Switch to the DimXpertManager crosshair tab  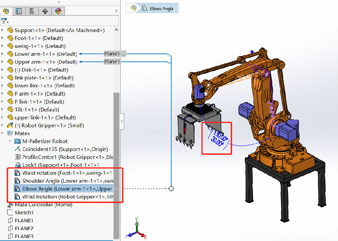45,11
